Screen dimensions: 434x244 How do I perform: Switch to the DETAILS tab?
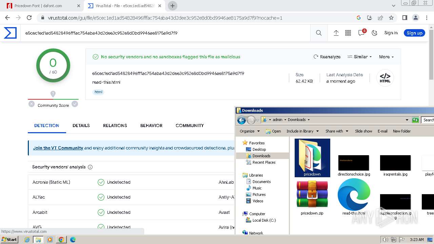(81, 125)
